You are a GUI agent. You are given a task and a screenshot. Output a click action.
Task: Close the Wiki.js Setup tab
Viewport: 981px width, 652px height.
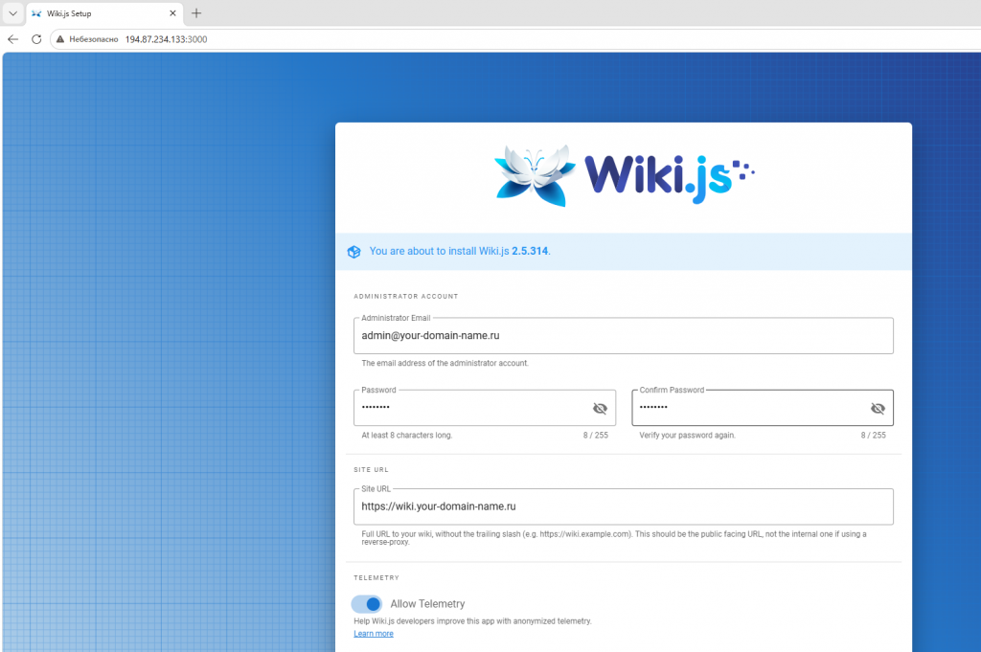coord(172,13)
